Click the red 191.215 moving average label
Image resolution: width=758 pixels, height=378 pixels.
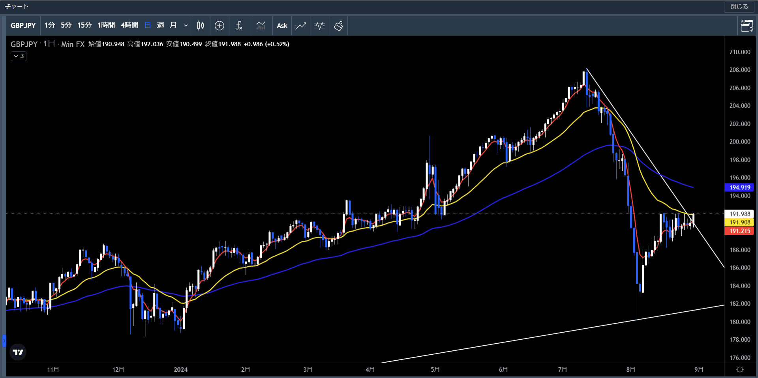point(739,231)
